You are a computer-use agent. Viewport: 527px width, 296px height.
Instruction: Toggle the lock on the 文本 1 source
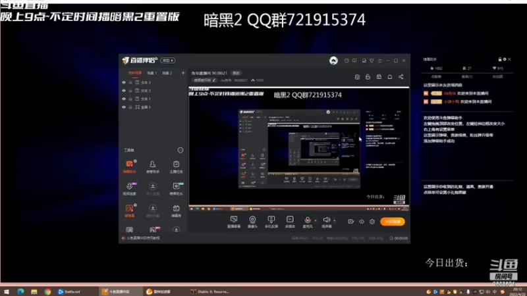point(130,99)
